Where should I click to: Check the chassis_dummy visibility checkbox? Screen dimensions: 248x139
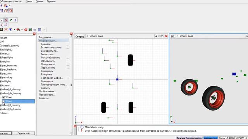tap(0, 46)
